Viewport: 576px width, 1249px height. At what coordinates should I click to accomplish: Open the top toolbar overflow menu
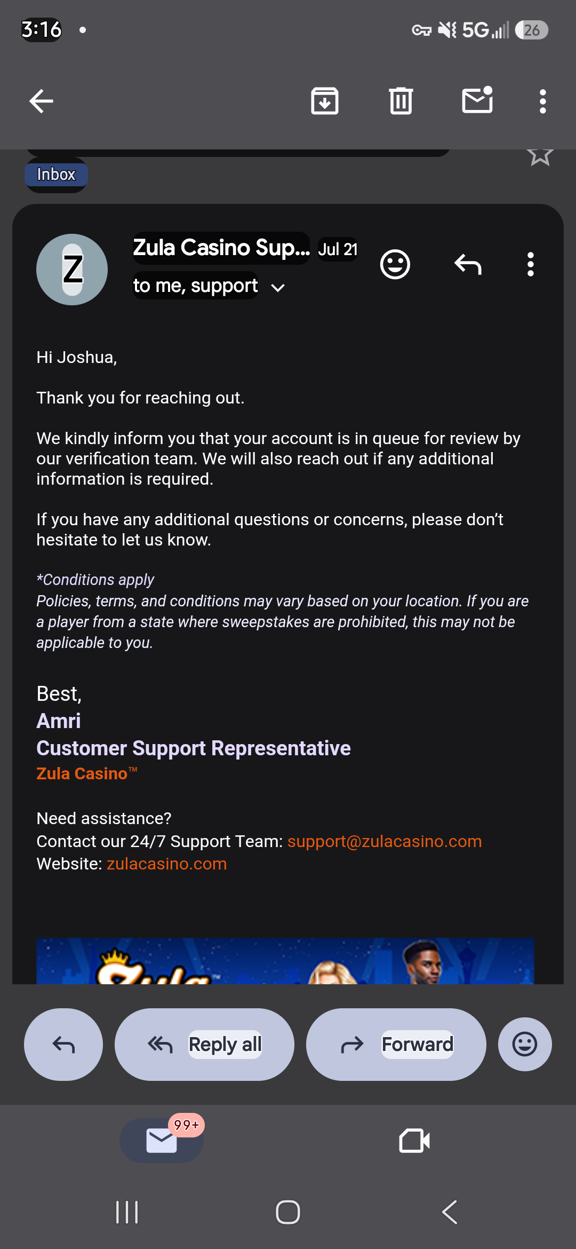click(542, 101)
